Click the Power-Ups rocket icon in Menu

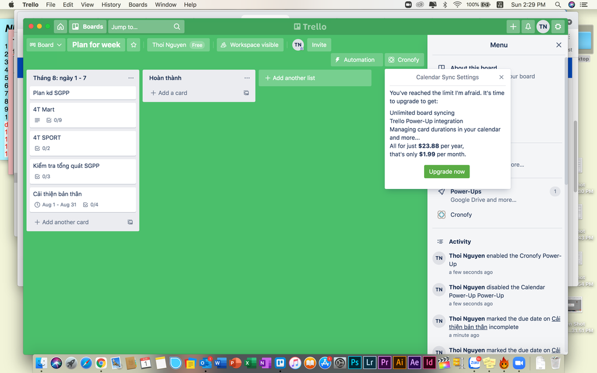pyautogui.click(x=441, y=191)
